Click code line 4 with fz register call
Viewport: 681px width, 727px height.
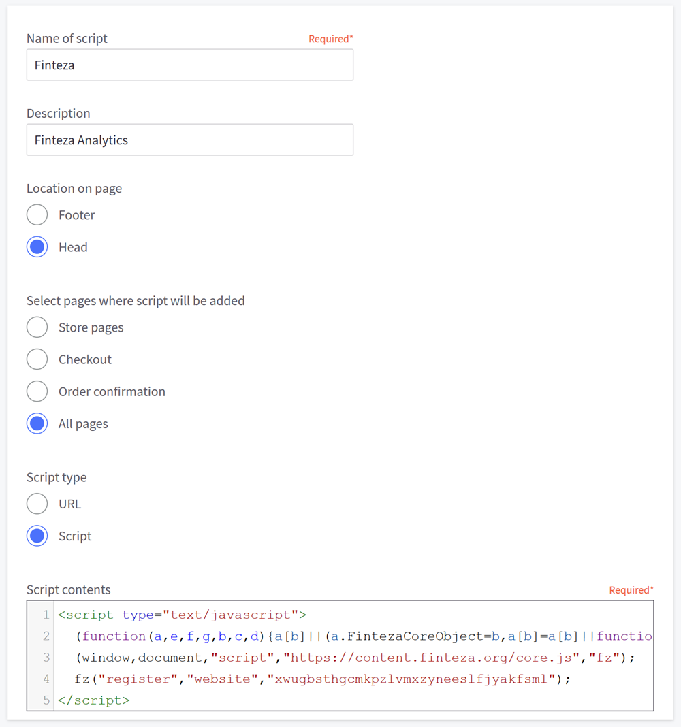click(322, 679)
